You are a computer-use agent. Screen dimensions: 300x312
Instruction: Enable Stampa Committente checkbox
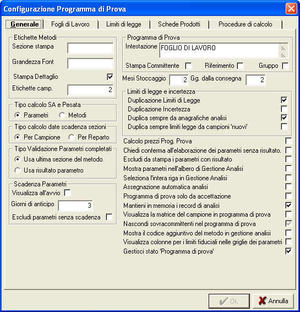[188, 66]
